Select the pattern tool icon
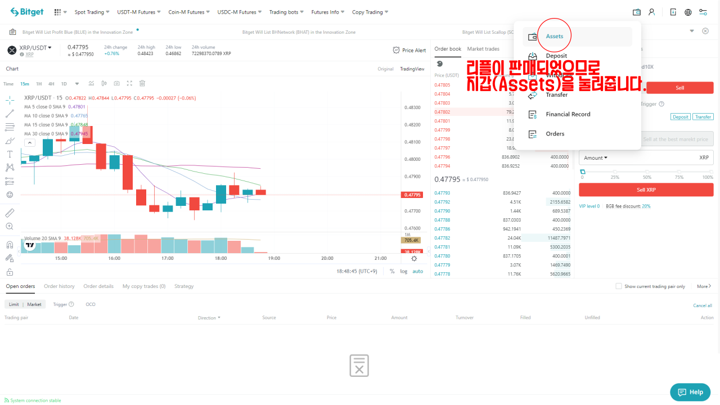This screenshot has height=405, width=720. pos(10,168)
